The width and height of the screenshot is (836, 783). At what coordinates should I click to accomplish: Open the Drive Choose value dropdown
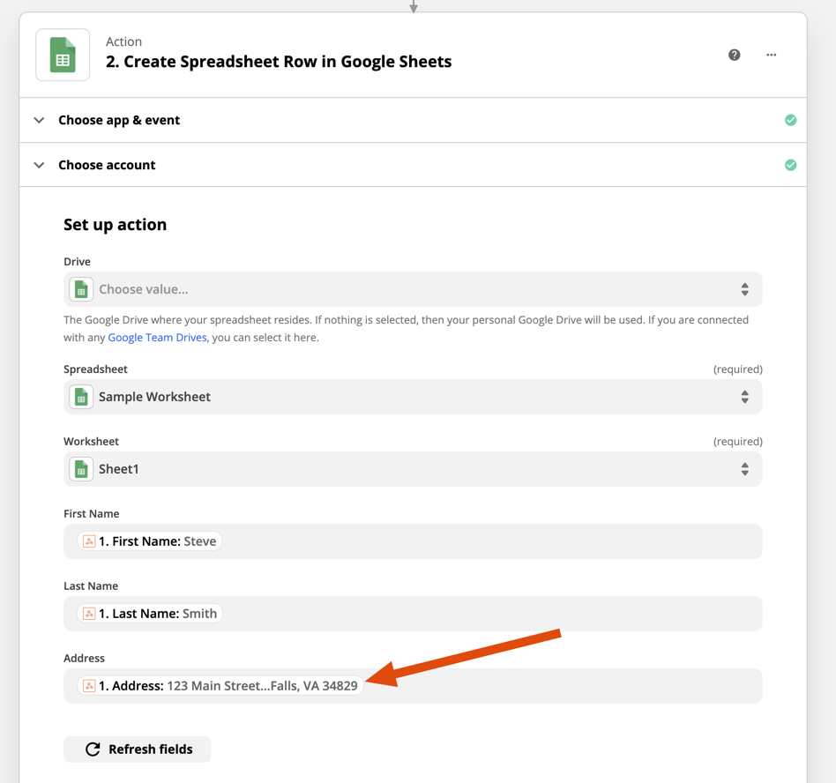(x=413, y=289)
